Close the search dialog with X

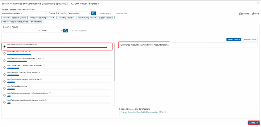point(258,3)
